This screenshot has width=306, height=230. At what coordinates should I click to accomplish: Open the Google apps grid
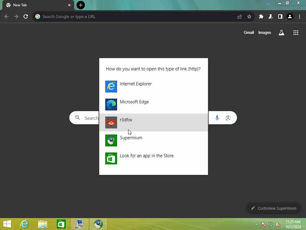(x=296, y=33)
